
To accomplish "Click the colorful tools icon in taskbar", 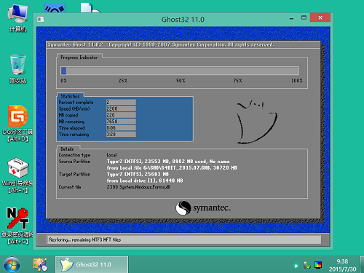I will click(40, 264).
